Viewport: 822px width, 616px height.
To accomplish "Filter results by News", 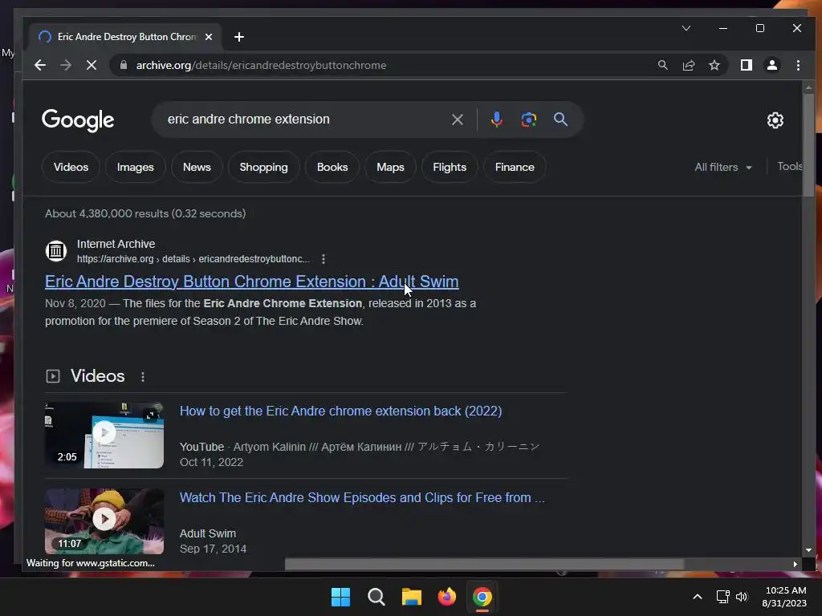I will 197,167.
